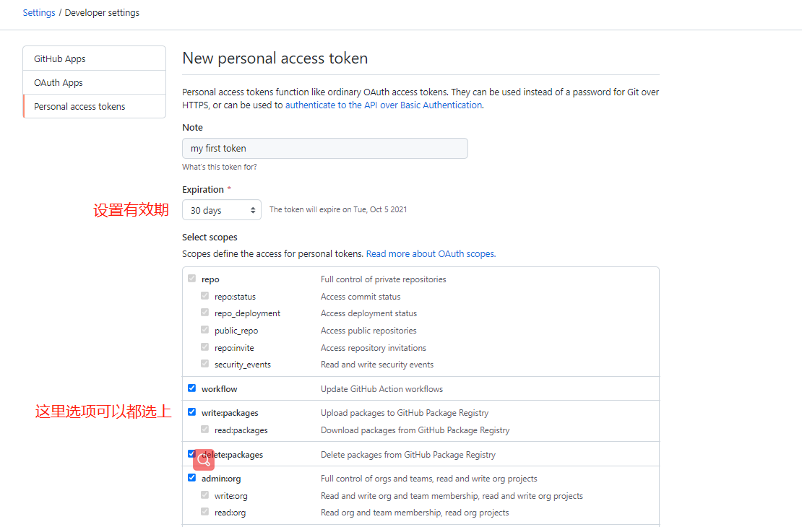Screen dimensions: 802x527
Task: Go to Settings breadcrumb link
Action: click(39, 13)
